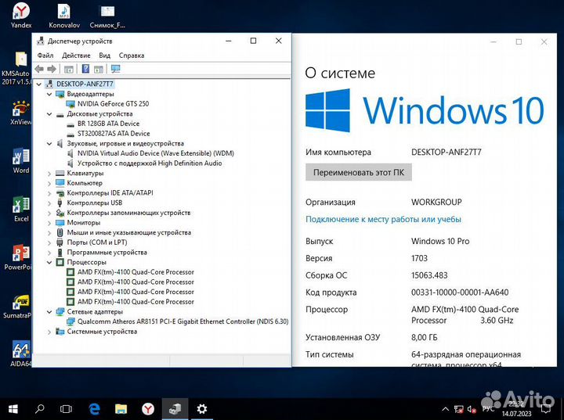Screen dimensions: 564x420
Task: Collapse Звуковые, игровые и видеоустройства category
Action: click(x=49, y=144)
